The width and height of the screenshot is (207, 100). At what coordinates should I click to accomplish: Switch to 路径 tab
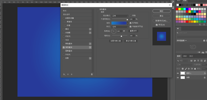click(191, 56)
